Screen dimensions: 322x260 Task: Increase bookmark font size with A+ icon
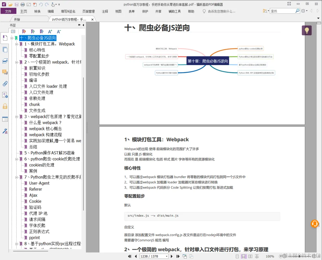coord(50,31)
